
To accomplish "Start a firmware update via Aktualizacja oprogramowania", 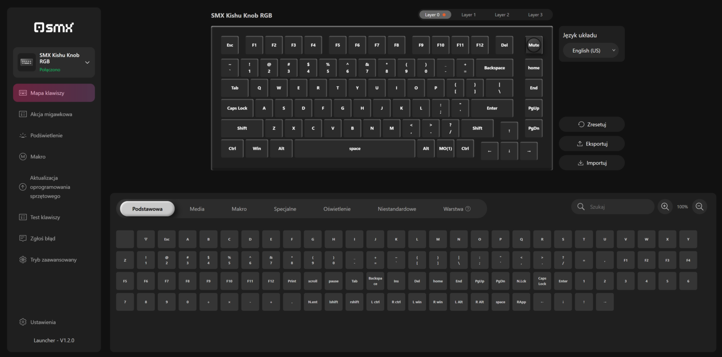I will click(54, 186).
